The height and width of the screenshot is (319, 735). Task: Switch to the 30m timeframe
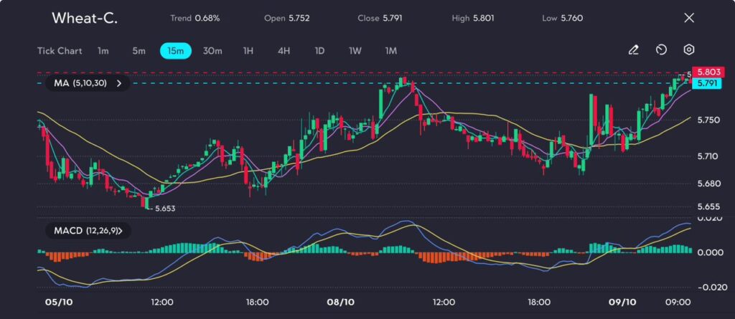click(x=212, y=51)
